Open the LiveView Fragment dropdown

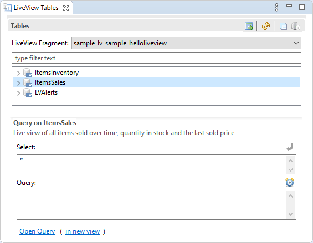(186, 43)
